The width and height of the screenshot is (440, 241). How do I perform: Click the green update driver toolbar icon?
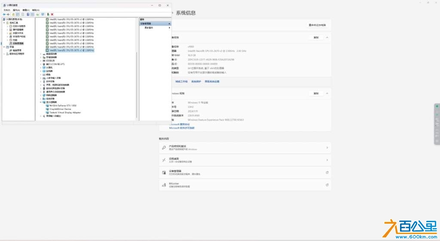48,14
